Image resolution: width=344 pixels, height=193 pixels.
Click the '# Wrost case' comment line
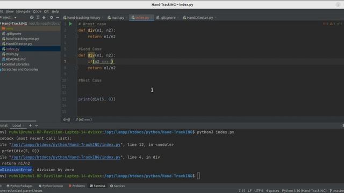pos(92,24)
